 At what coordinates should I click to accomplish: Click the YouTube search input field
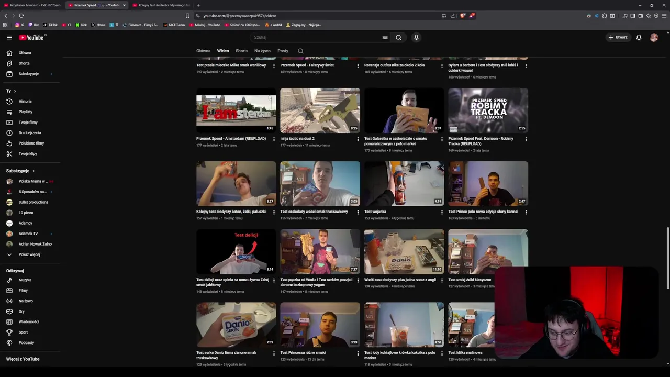point(317,37)
